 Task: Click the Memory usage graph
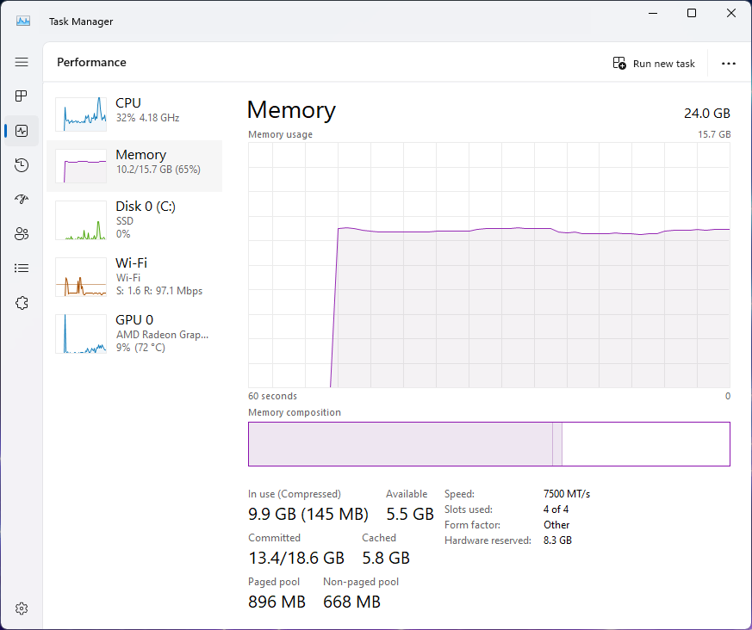coord(488,265)
